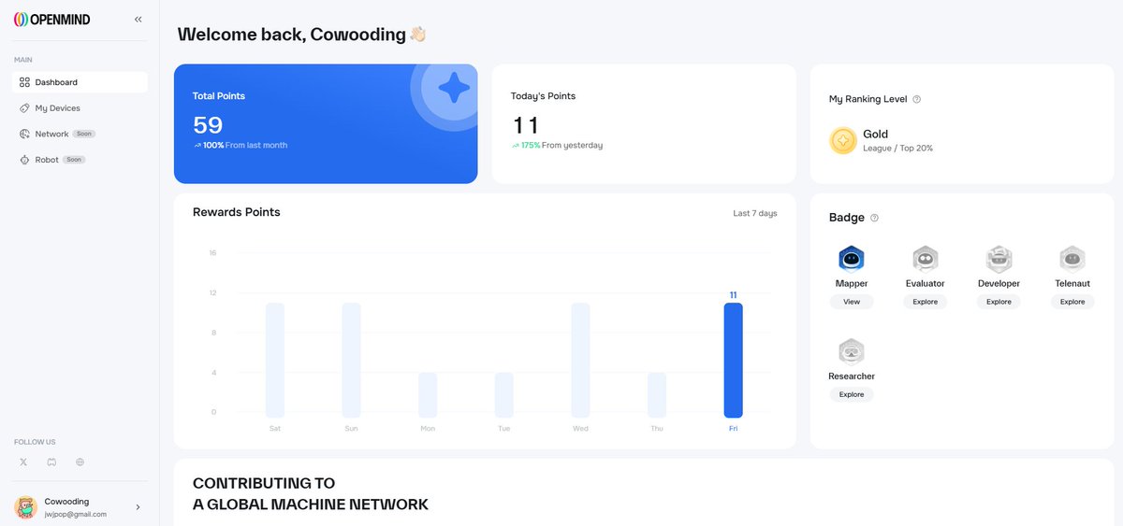Select the Network menu item
1123x526 pixels.
click(80, 134)
